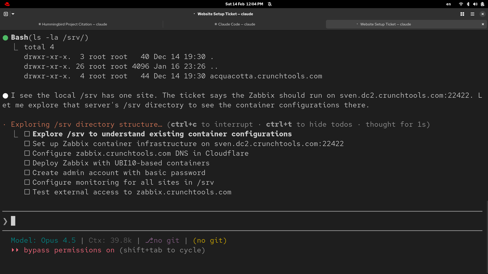
Task: Open the main hamburger menu
Action: click(x=472, y=14)
